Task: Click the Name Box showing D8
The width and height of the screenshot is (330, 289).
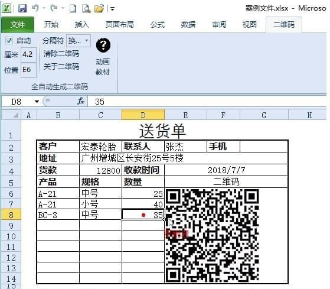Action: click(x=17, y=102)
